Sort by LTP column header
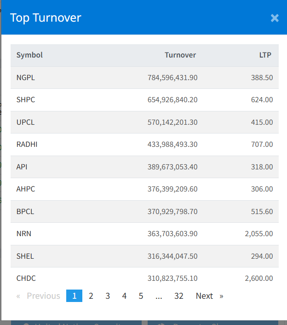This screenshot has height=325, width=287. coord(265,55)
